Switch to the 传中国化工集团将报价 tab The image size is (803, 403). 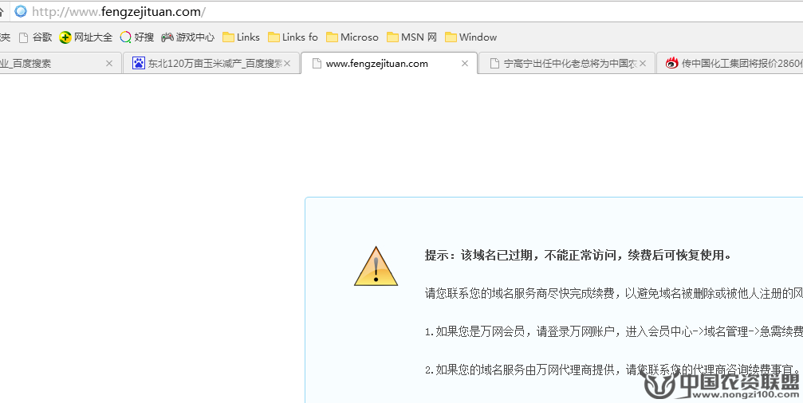(730, 63)
